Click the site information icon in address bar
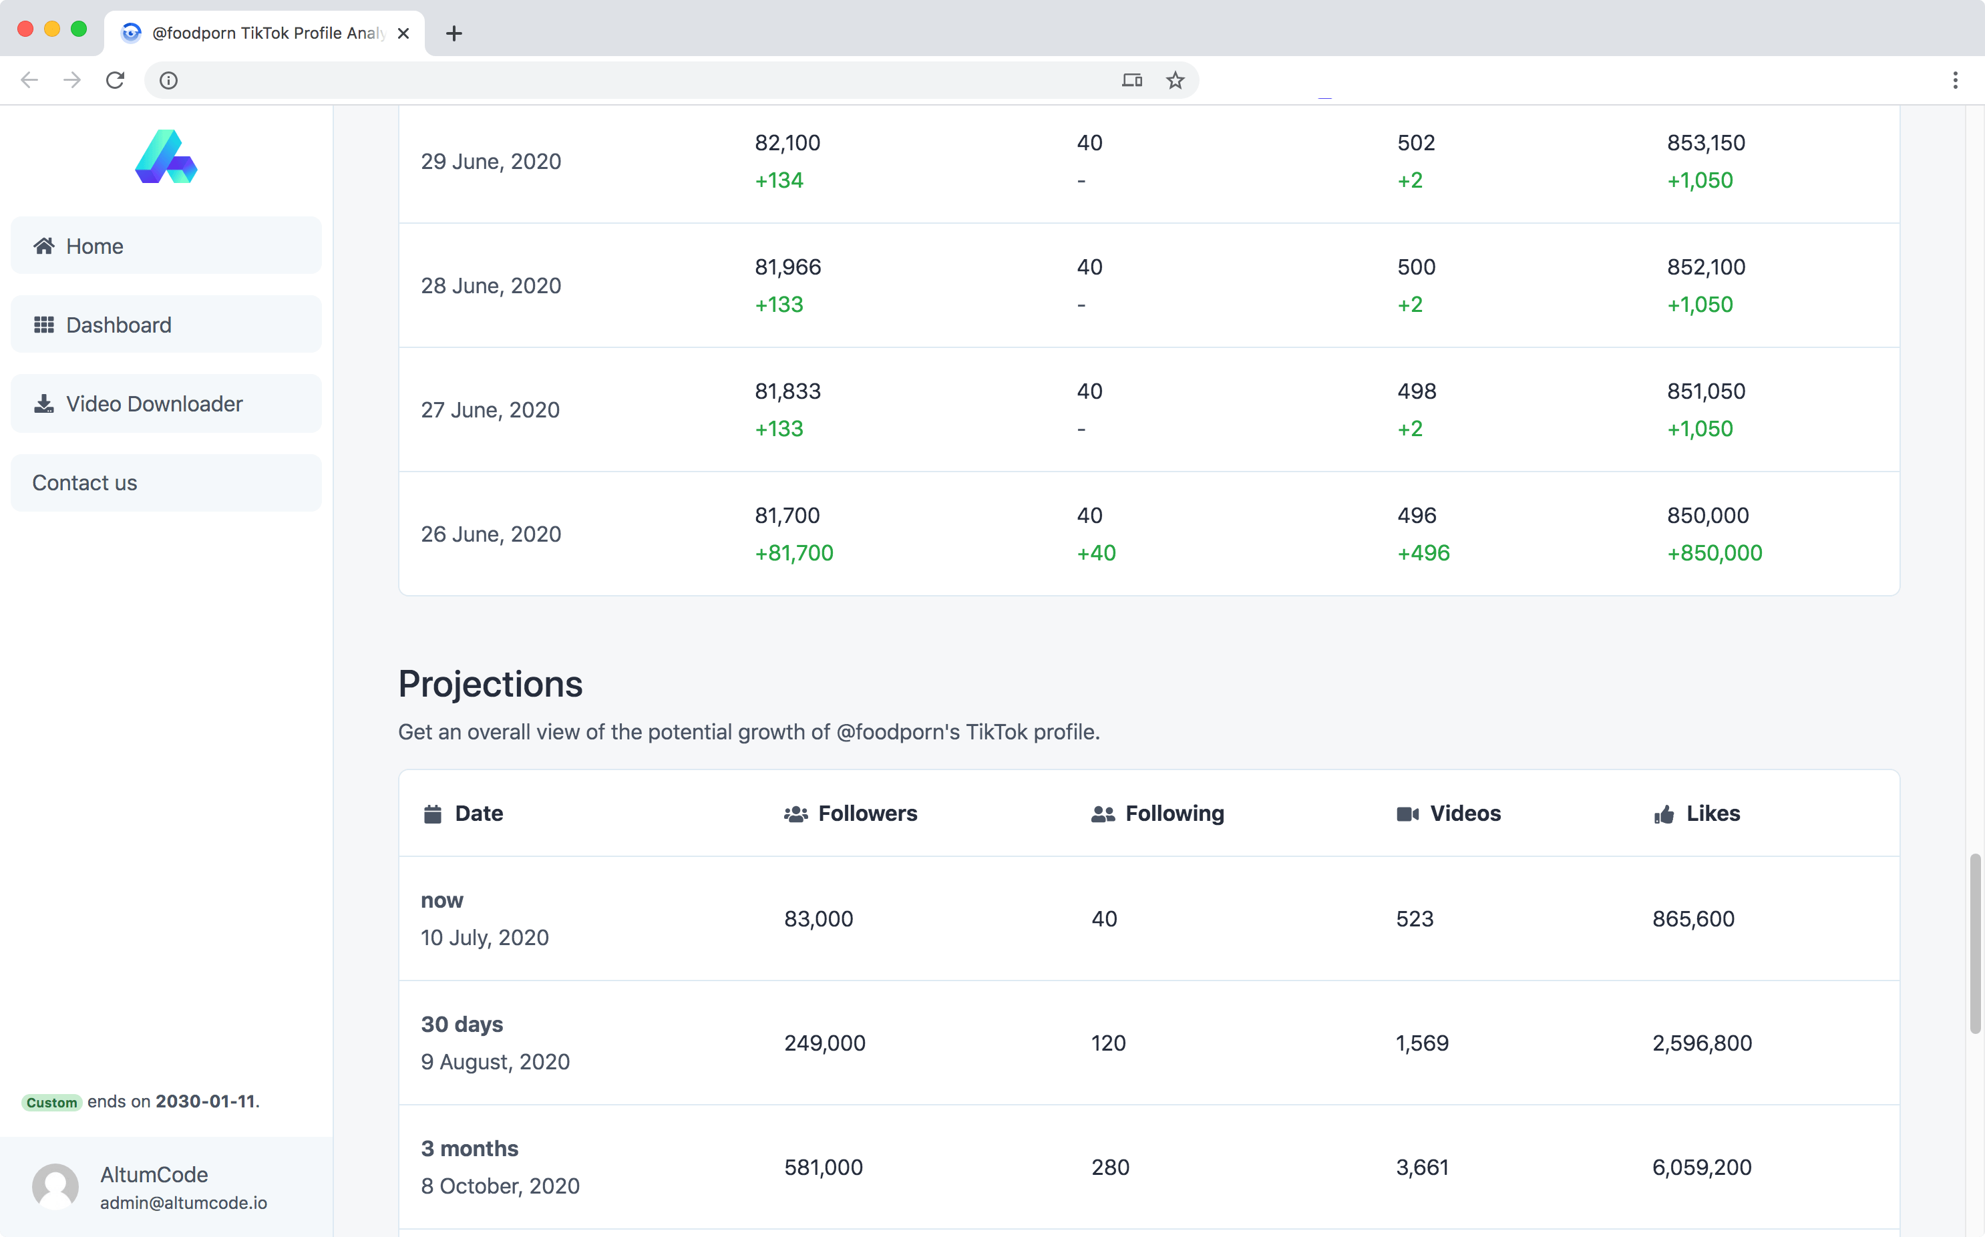1985x1237 pixels. click(168, 80)
